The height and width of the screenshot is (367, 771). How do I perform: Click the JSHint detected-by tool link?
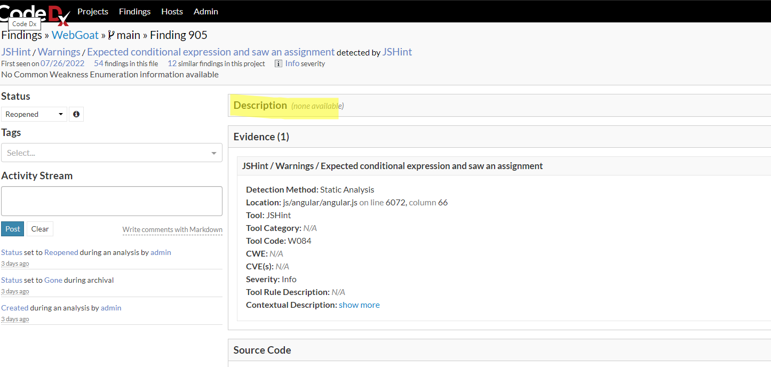pyautogui.click(x=397, y=52)
